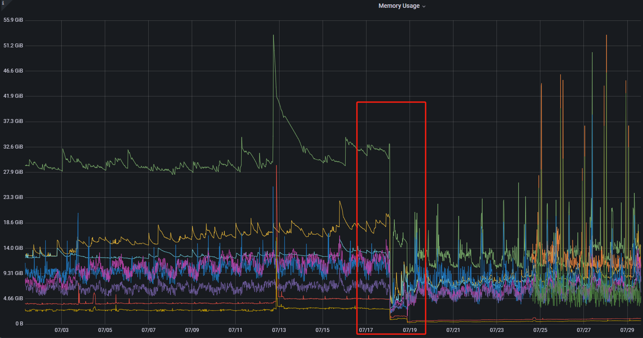Select the 51.2 GiB y-axis label
Viewport: 643px width, 338px height.
click(13, 45)
